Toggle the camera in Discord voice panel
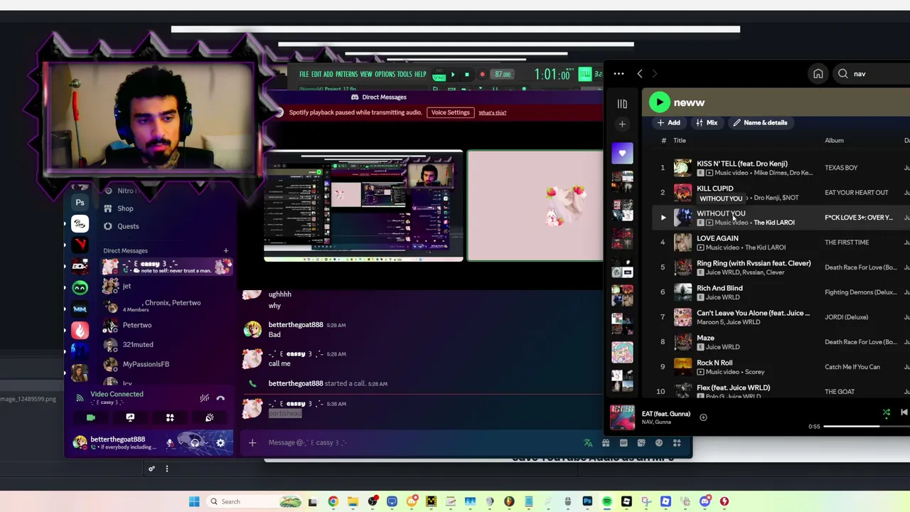The height and width of the screenshot is (512, 910). [x=90, y=417]
